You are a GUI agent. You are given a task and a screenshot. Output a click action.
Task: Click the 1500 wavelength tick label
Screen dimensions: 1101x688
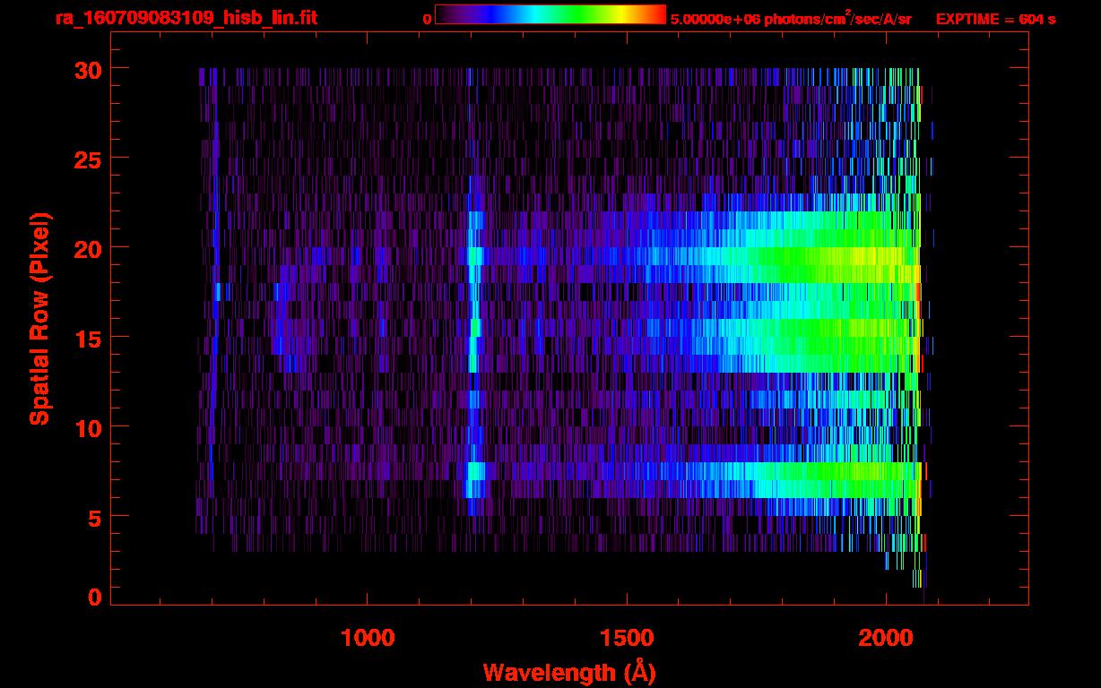point(627,637)
